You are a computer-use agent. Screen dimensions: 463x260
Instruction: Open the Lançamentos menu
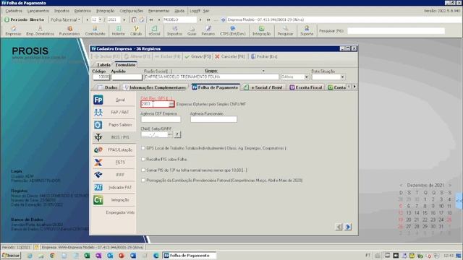tap(38, 11)
